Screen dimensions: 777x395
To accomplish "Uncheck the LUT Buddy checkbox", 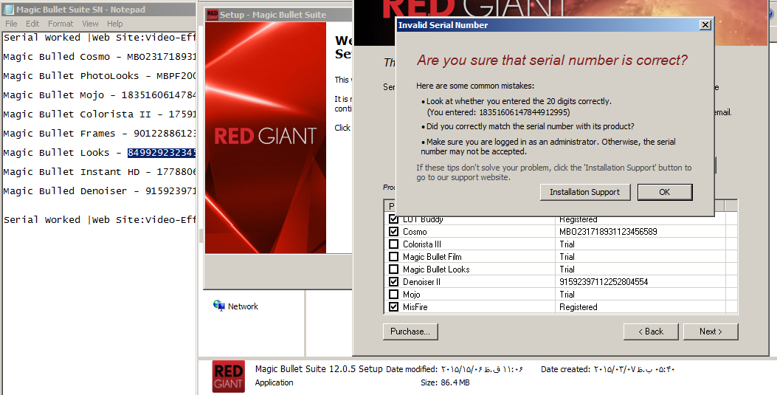I will (393, 219).
